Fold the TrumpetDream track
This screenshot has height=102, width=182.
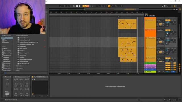(147, 38)
